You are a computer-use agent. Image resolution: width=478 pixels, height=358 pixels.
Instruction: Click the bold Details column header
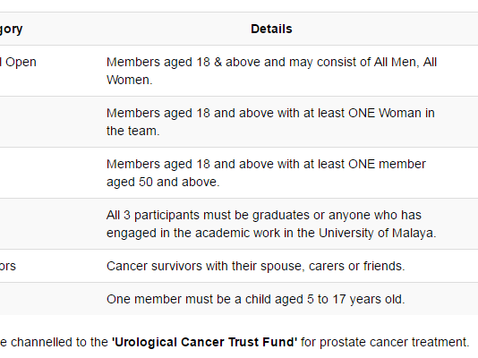[x=271, y=29]
